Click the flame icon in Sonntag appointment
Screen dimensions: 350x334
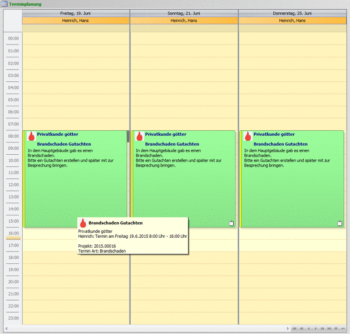pos(140,136)
